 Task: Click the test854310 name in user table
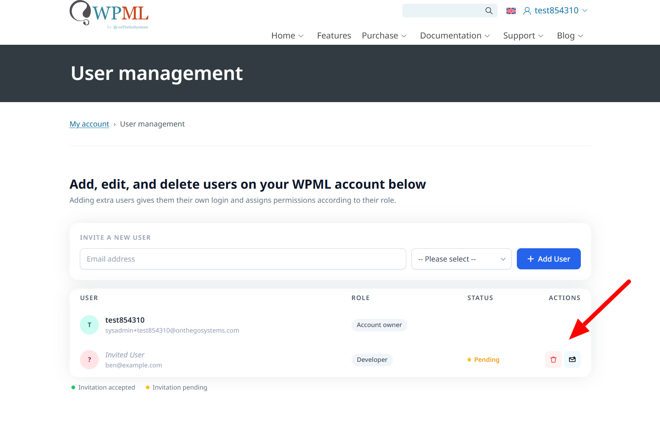(x=125, y=320)
